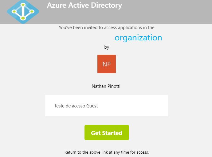212x157 pixels.
Task: Click the invited to access applications sentence
Action: [x=107, y=28]
